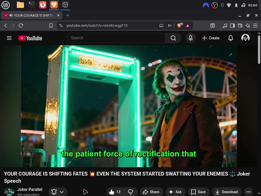Viewport: 261px width, 196px height.
Task: Share the video
Action: (151, 192)
